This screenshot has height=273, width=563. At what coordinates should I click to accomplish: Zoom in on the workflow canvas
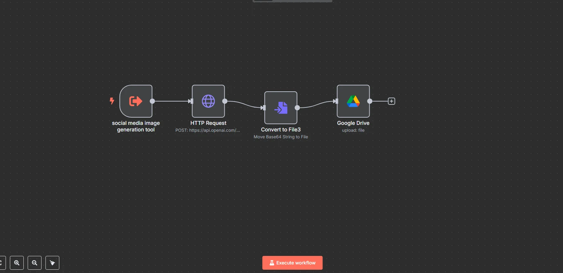(x=17, y=263)
